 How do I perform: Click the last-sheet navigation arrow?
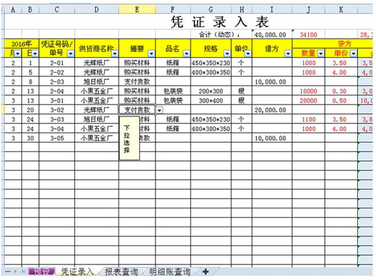click(x=24, y=272)
